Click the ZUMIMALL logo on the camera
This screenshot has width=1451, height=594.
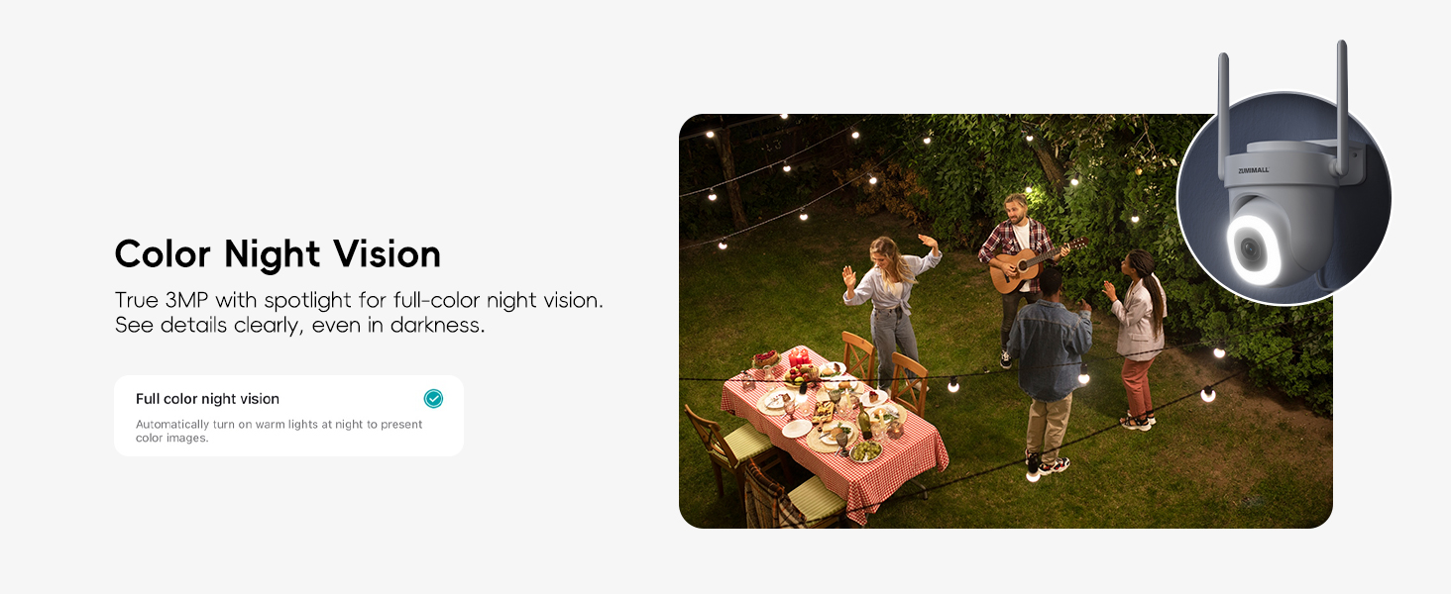click(x=1254, y=169)
